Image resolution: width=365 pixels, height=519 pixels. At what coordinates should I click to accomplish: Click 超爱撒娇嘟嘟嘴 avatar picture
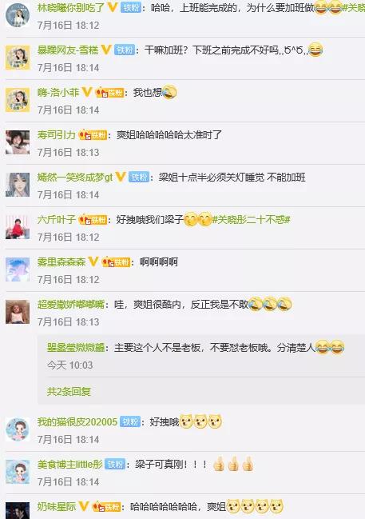(x=18, y=312)
